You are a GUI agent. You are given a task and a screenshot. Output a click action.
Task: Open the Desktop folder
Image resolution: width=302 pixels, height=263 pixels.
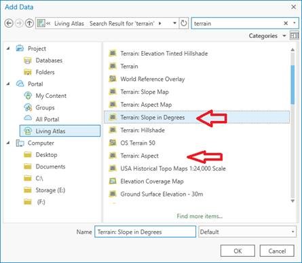tap(46, 155)
